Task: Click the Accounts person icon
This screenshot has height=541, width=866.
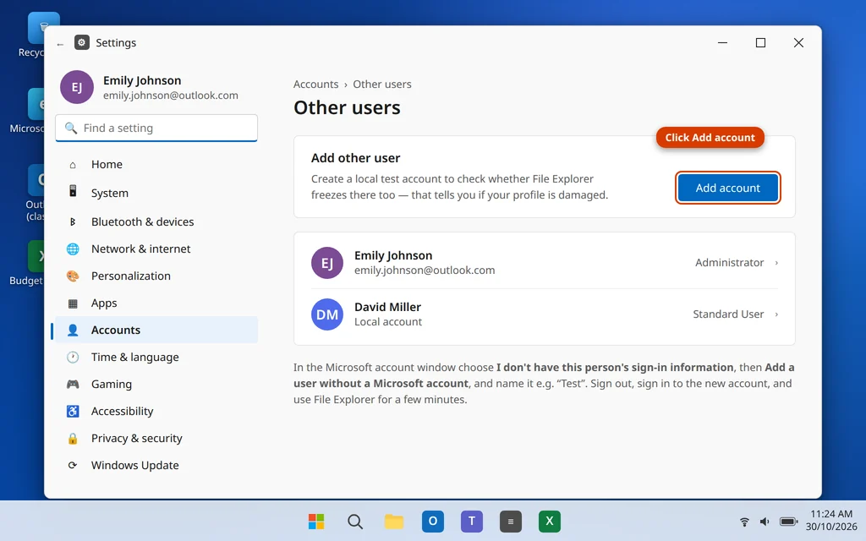Action: (73, 331)
